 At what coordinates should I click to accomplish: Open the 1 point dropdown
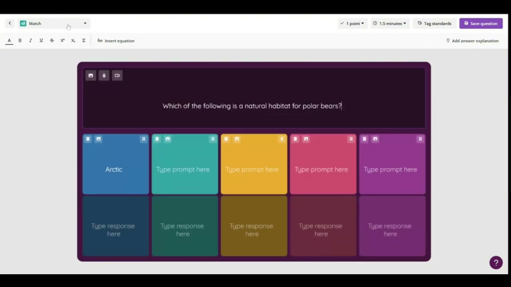(352, 24)
